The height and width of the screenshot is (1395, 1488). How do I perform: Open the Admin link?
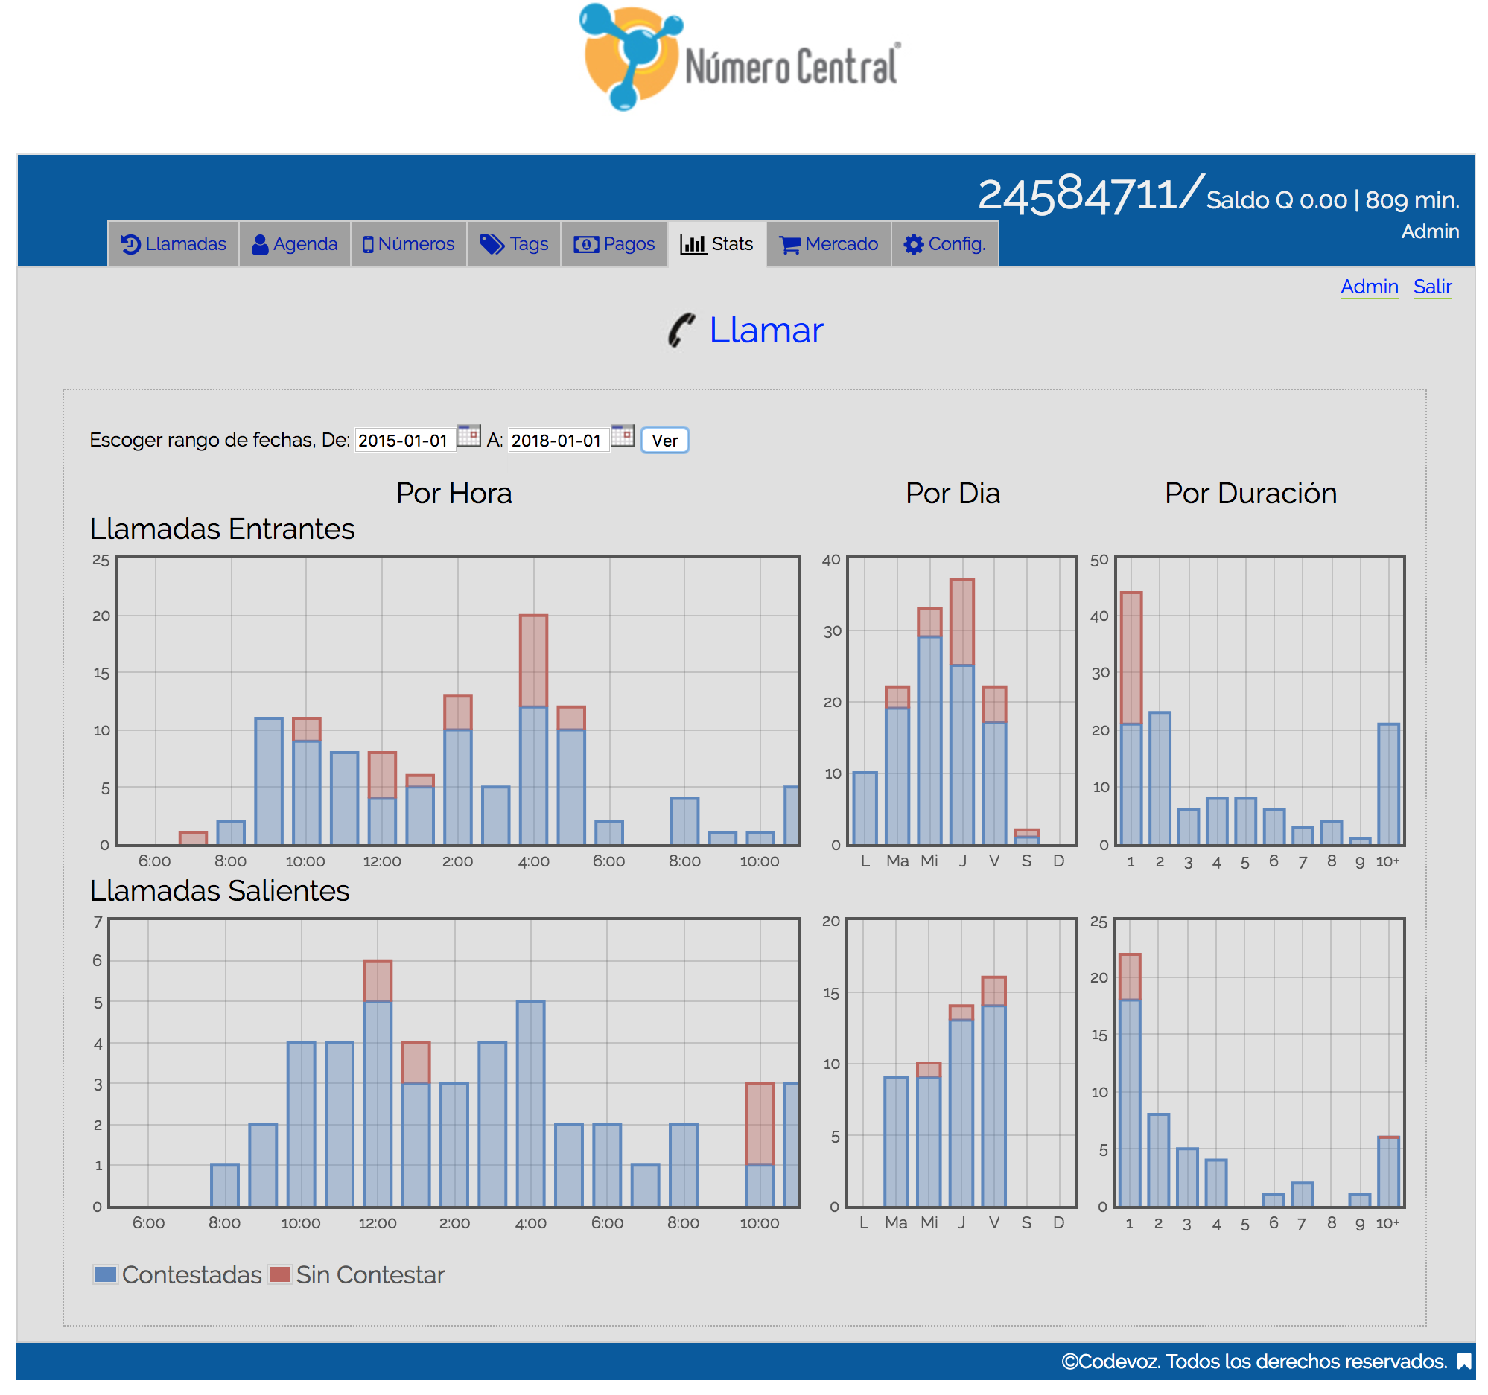pyautogui.click(x=1369, y=287)
